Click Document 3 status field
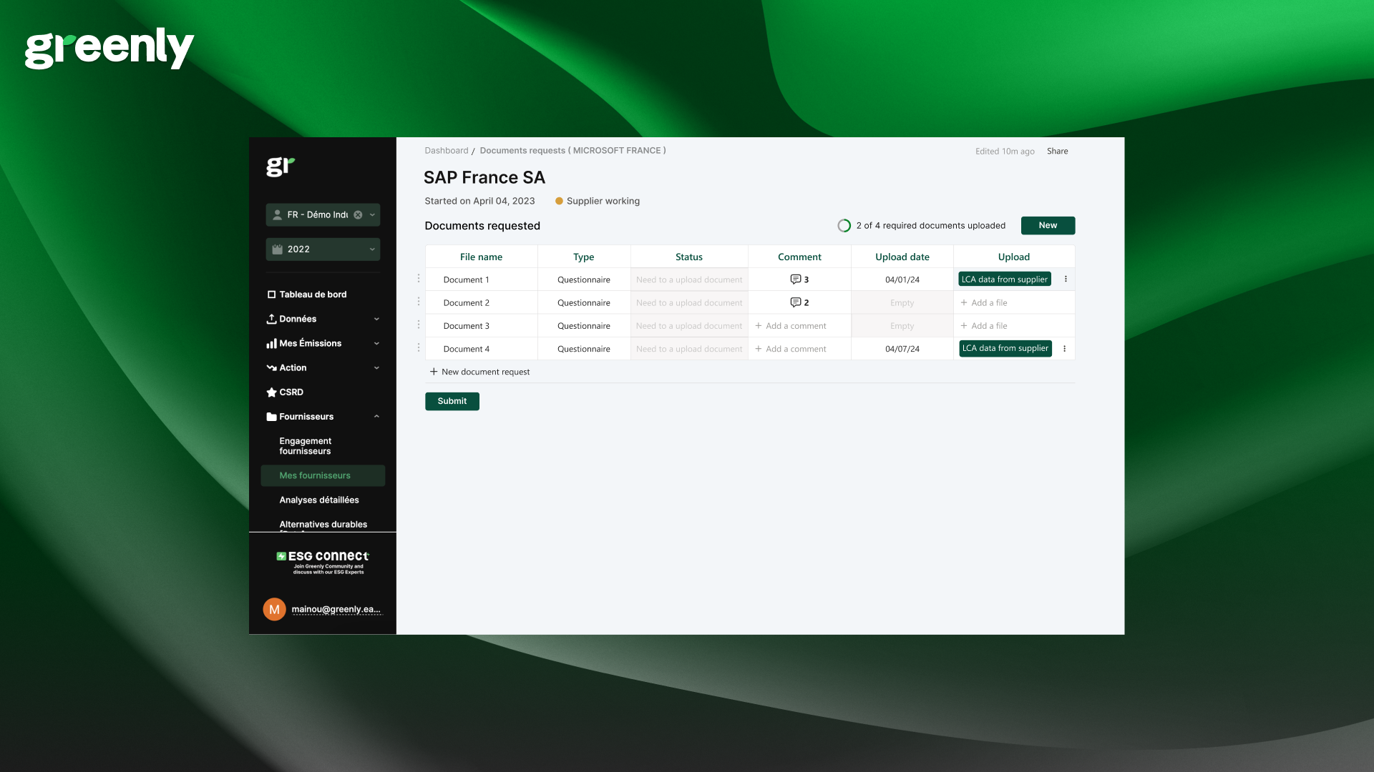This screenshot has height=772, width=1374. coord(689,326)
